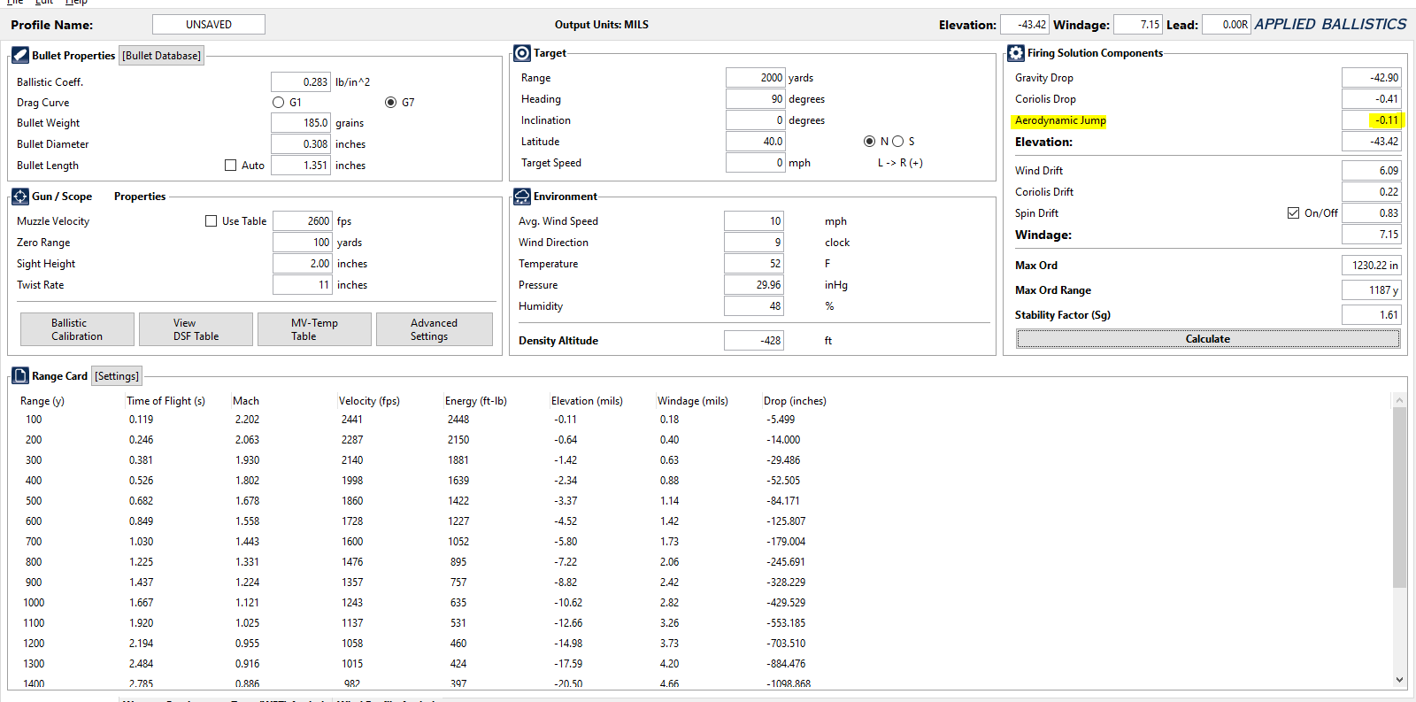Click the Ballistic Coeff. input field
This screenshot has height=702, width=1416.
pos(301,82)
